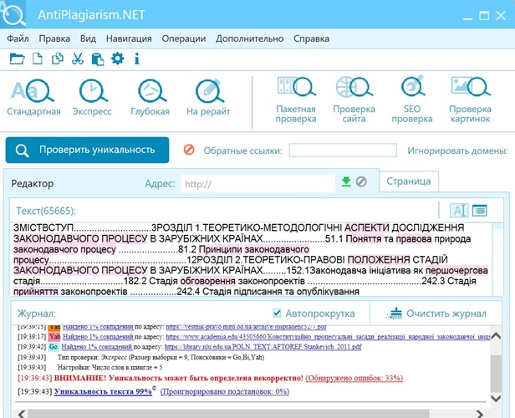Image resolution: width=515 pixels, height=418 pixels.
Task: Cut text with the scissors icon
Action: (x=78, y=59)
